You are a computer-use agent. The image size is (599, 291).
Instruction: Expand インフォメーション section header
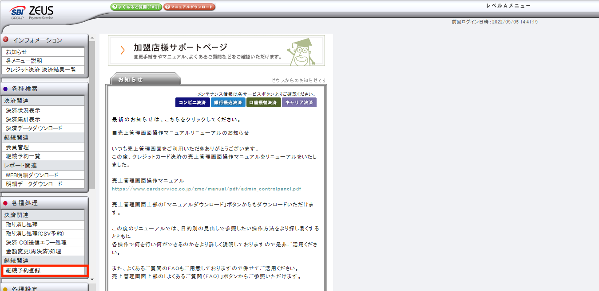44,40
